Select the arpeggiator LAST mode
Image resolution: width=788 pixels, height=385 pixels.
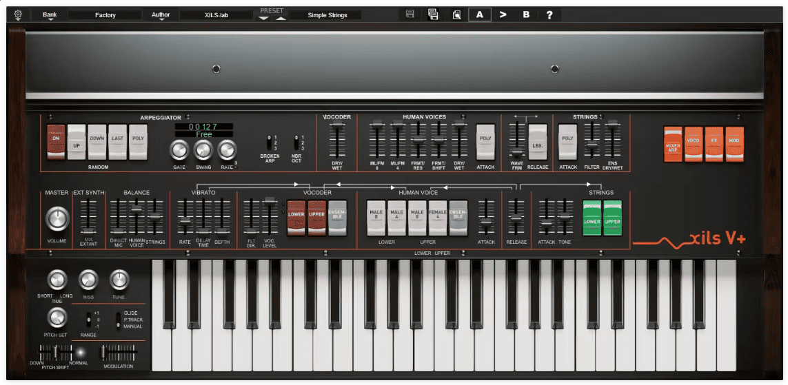(118, 142)
